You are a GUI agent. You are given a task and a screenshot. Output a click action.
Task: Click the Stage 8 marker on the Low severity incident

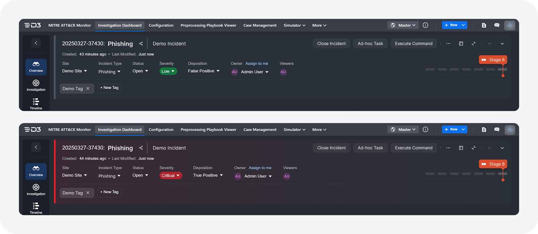pyautogui.click(x=493, y=60)
